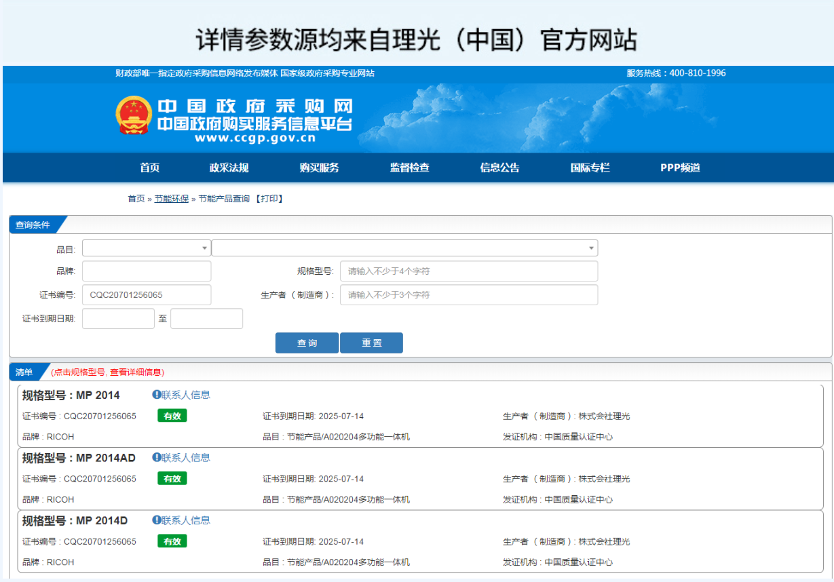Click 首页 breadcrumb link
The image size is (834, 582).
point(136,199)
